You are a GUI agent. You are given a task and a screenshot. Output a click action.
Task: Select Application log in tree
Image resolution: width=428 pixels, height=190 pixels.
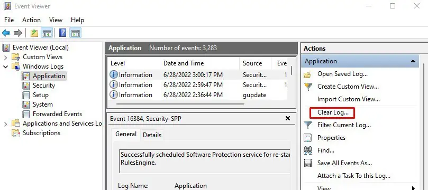[49, 76]
